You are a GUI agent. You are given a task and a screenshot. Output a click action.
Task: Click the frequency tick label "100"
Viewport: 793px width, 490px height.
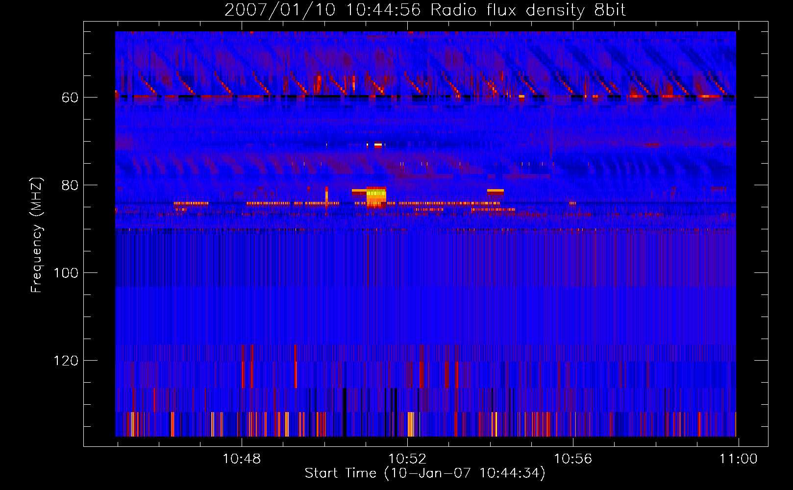[66, 273]
